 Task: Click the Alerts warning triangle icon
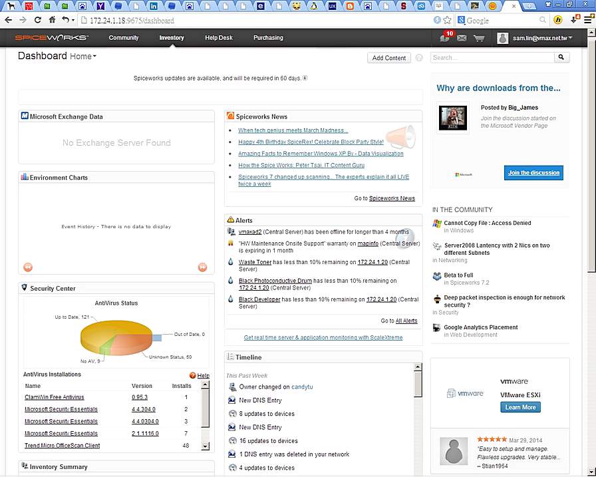tap(230, 220)
